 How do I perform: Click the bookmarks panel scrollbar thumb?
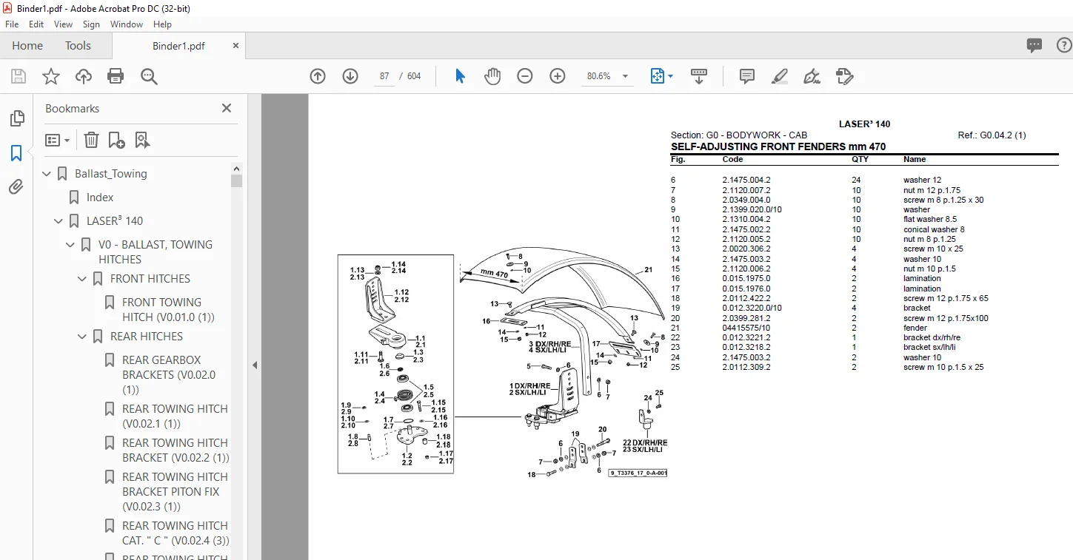[x=236, y=181]
